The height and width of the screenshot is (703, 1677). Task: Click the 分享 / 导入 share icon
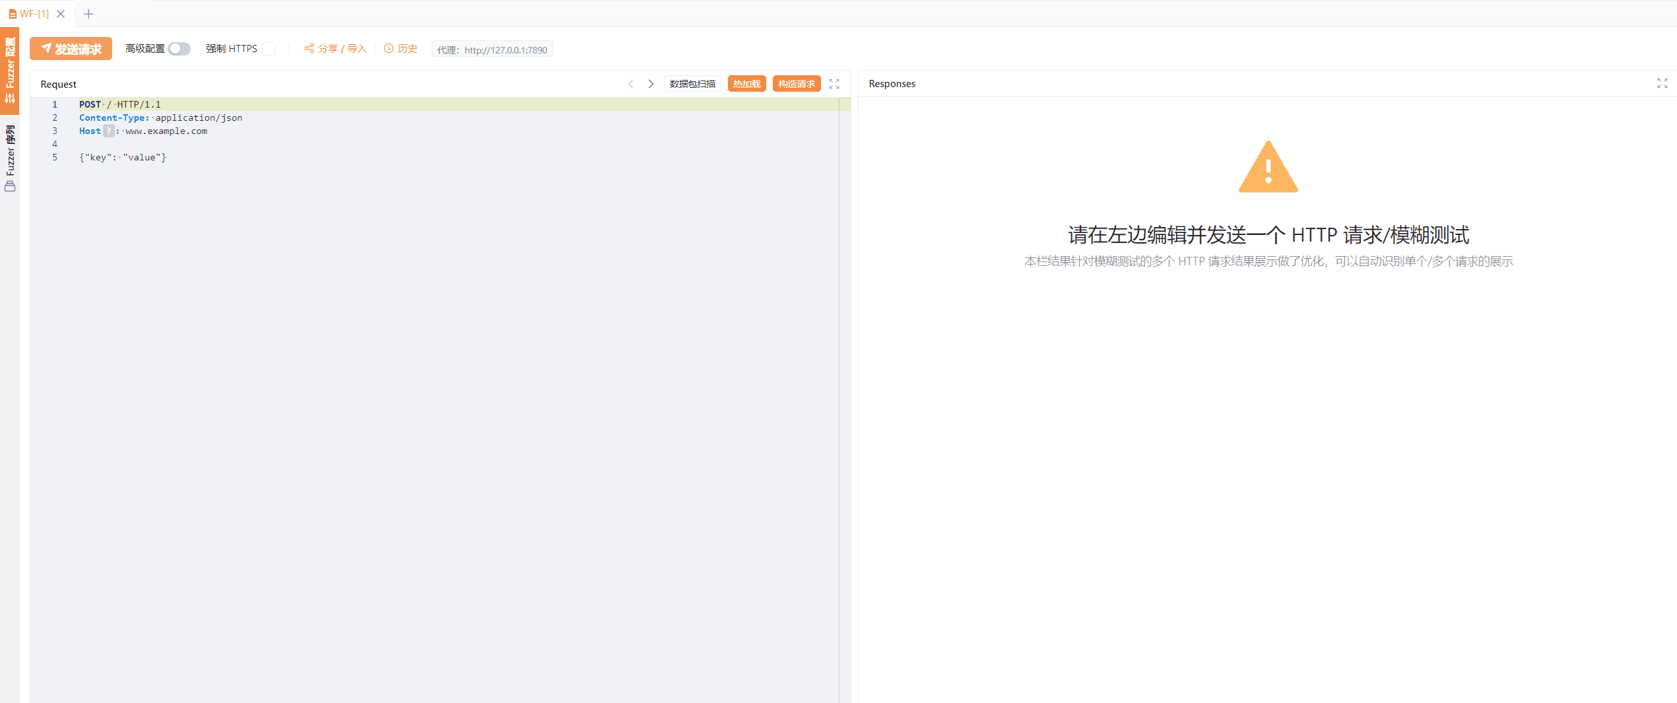tap(309, 48)
